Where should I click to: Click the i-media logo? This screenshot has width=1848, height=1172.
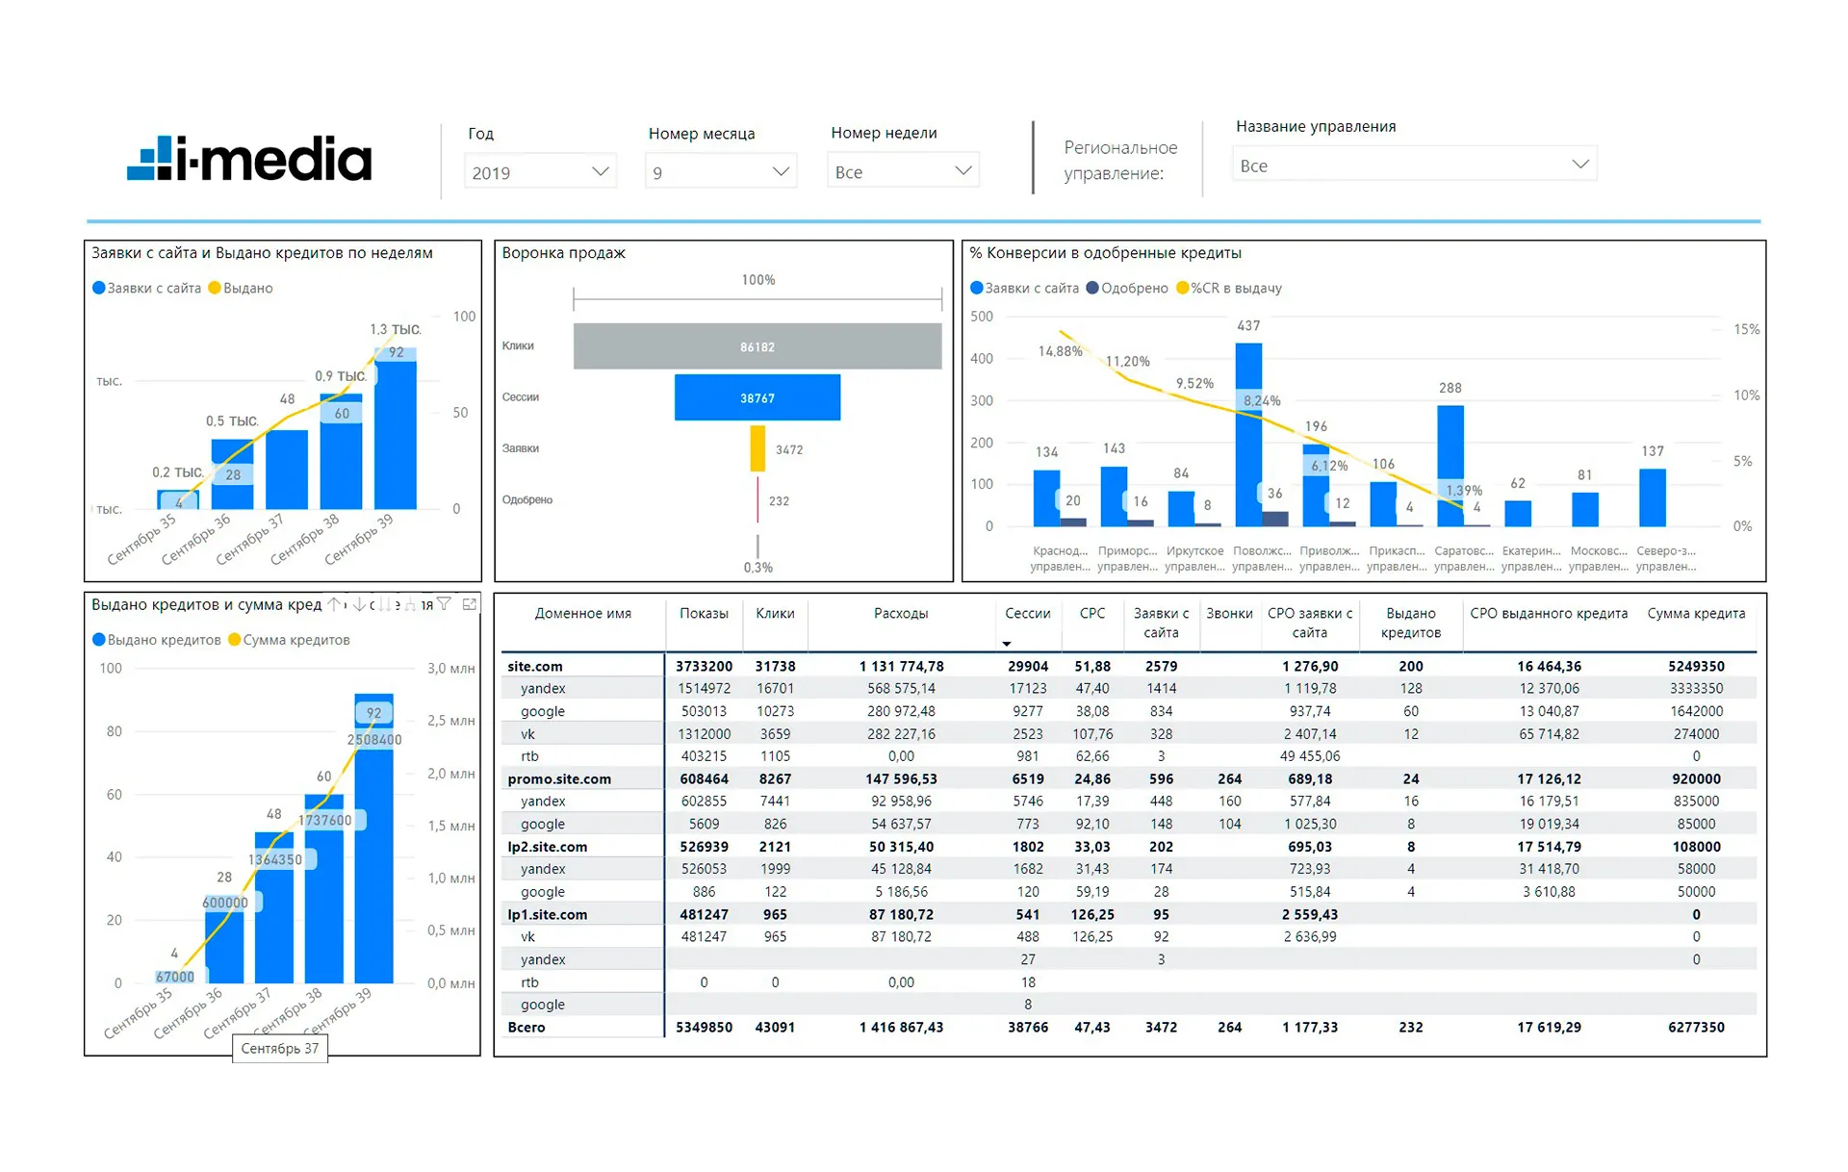249,159
